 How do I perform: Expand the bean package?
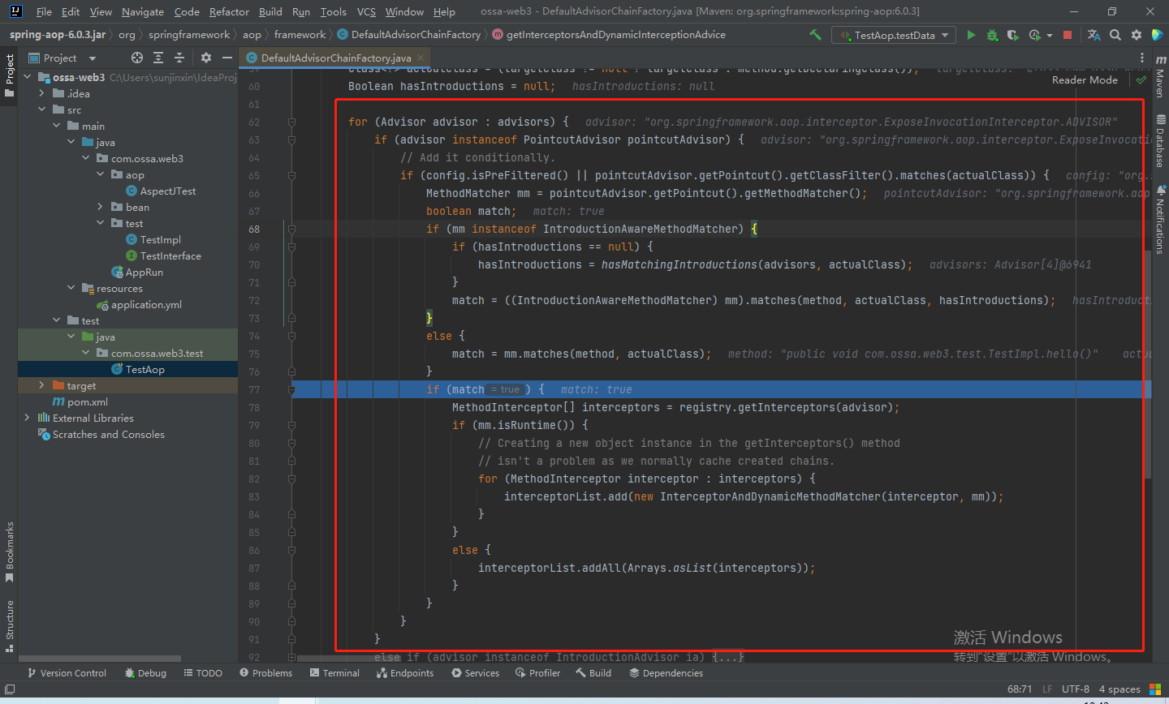(x=100, y=207)
